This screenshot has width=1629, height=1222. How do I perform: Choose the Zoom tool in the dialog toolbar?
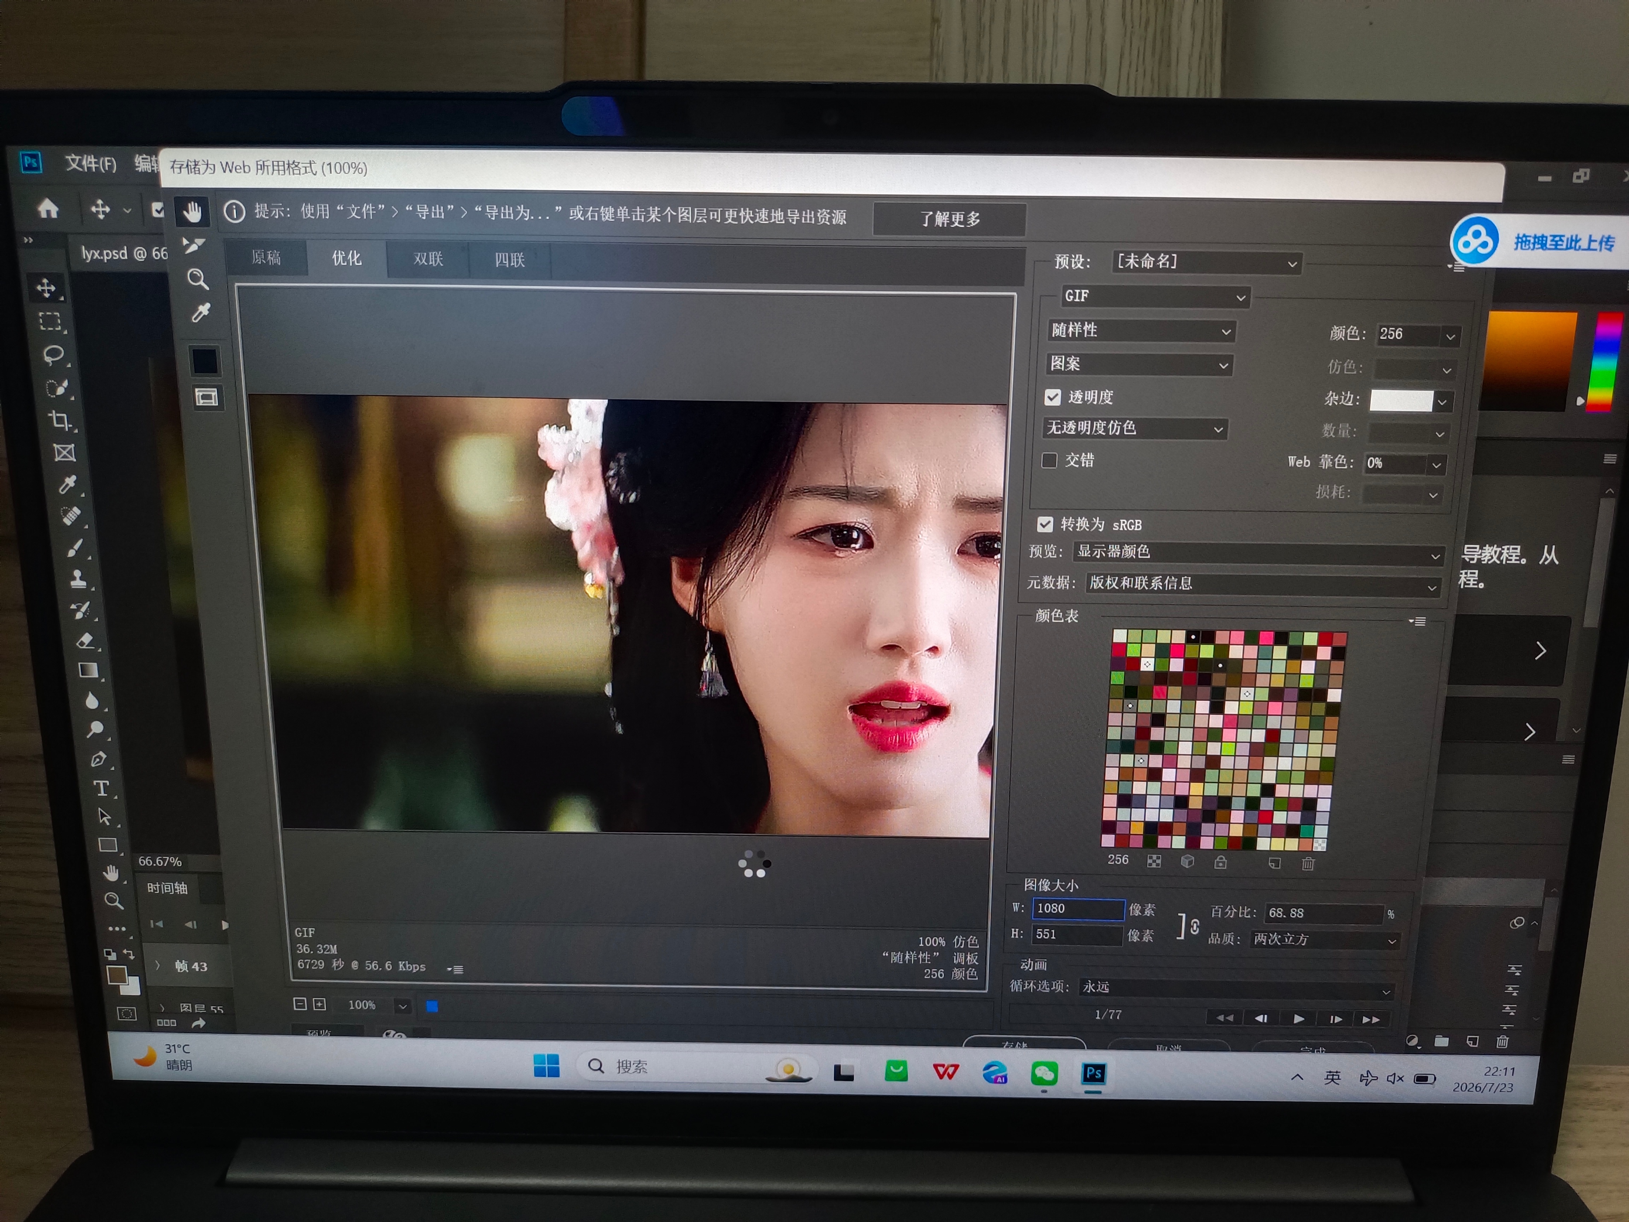(197, 279)
